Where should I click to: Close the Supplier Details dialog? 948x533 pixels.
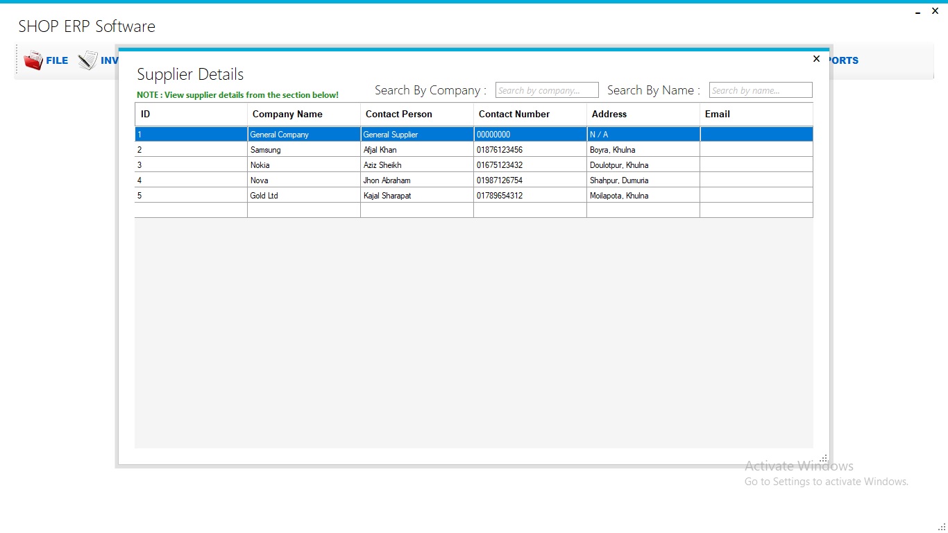[x=816, y=58]
